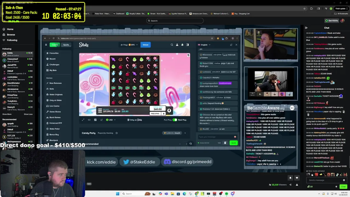Viewport: 350px width, 197px height.
Task: Collapse the chat panel with arrow icon
Action: (306, 28)
